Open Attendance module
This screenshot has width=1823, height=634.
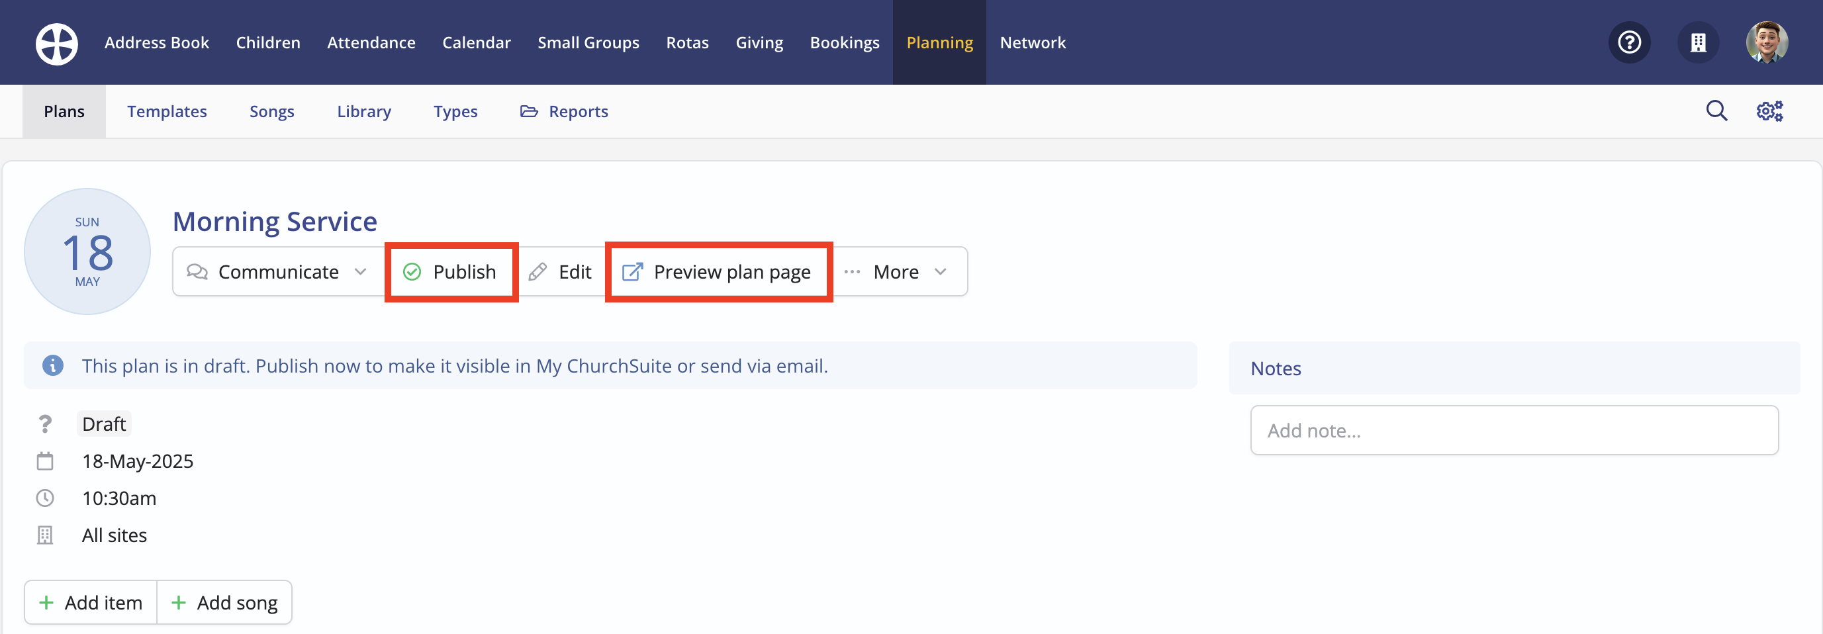point(371,42)
